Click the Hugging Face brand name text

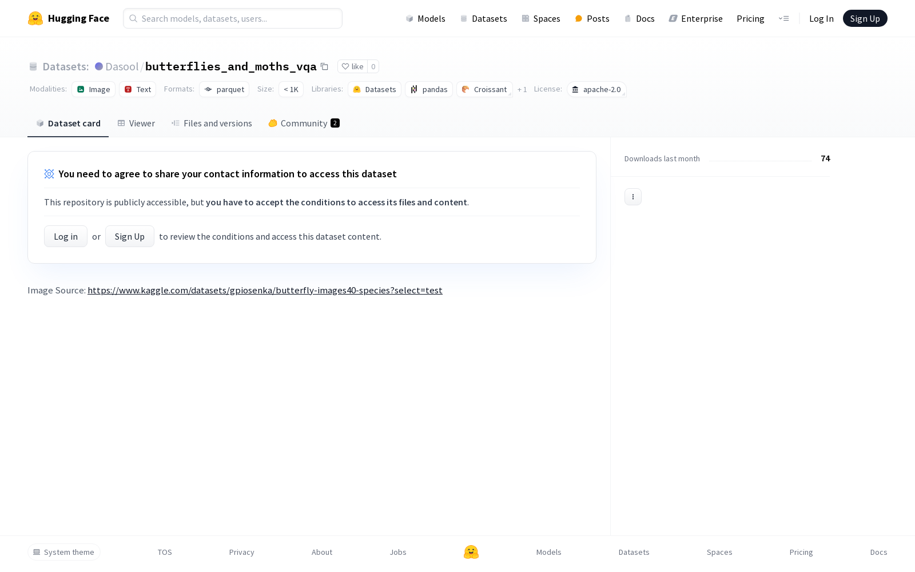(78, 18)
